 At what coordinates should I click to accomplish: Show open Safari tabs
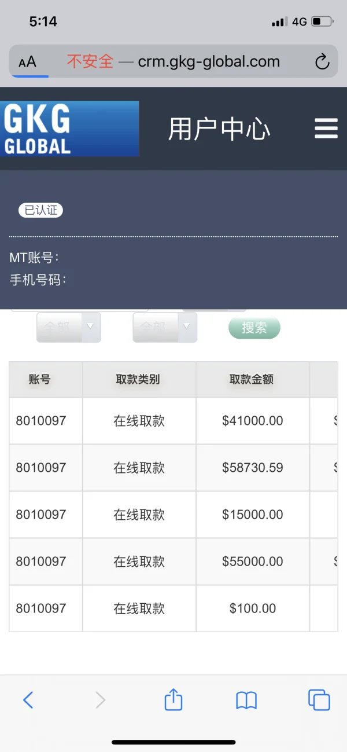pos(319,700)
